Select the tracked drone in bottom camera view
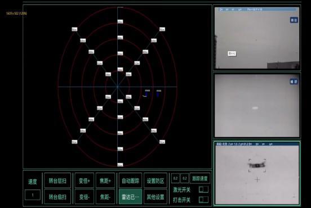Image resolution: width=311 pixels, height=208 pixels. click(x=257, y=165)
